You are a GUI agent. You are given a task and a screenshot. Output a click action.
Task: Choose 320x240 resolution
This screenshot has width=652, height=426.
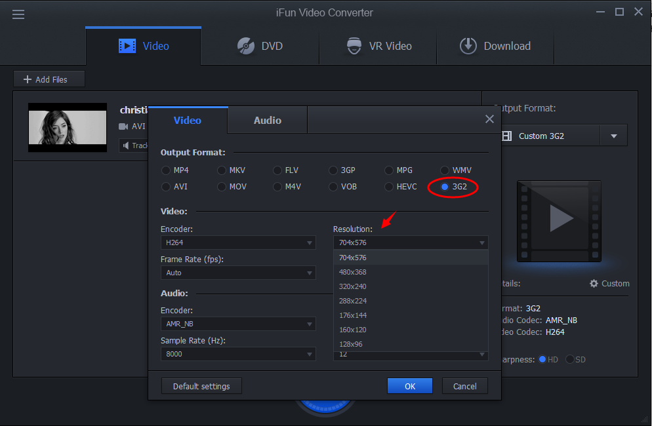click(x=411, y=286)
